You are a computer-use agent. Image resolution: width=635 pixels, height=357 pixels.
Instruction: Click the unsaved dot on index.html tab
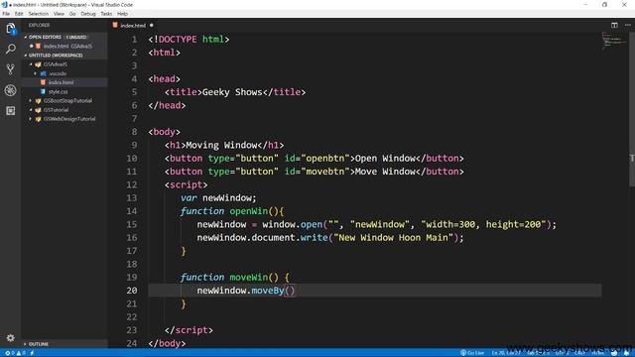(x=152, y=25)
